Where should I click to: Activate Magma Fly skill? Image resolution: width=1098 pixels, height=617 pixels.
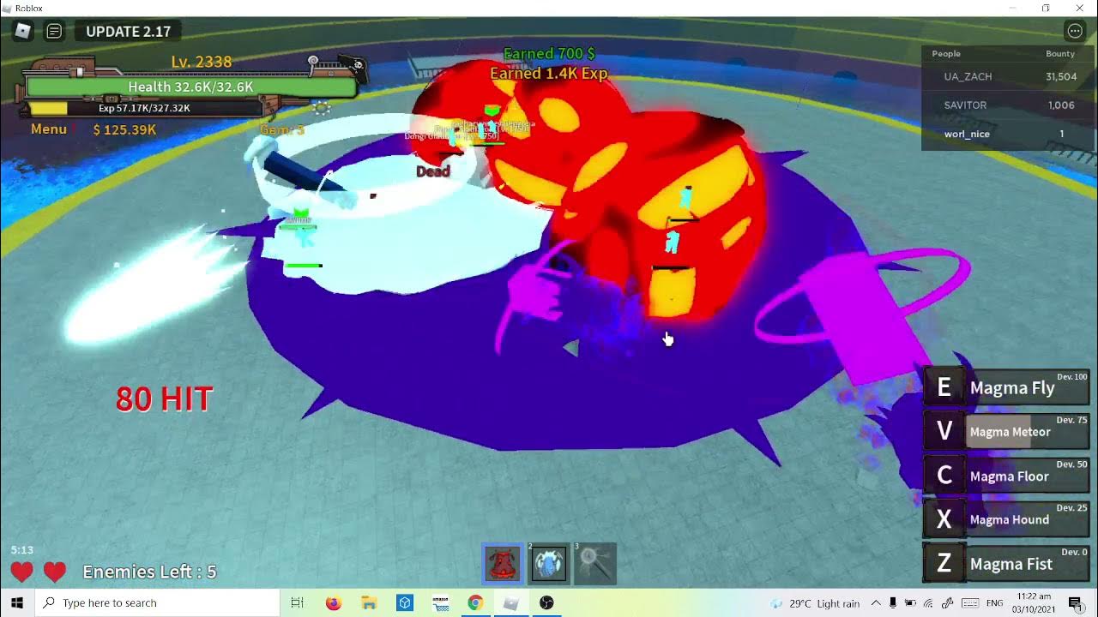1028,387
